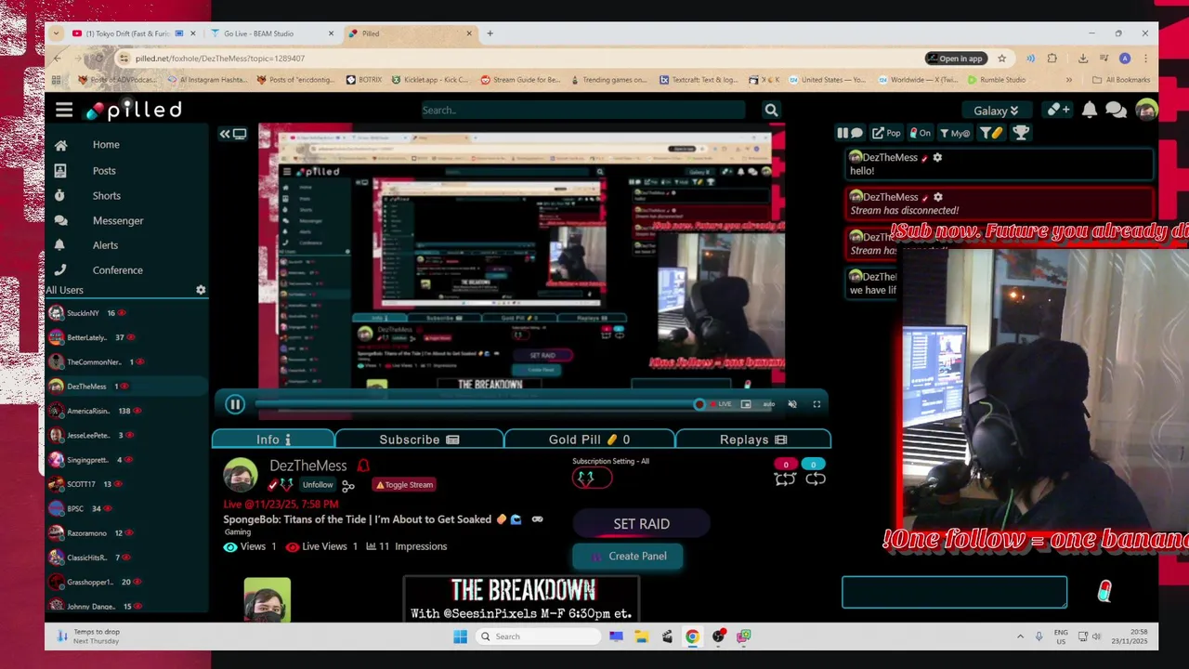Show hidden system tray icons
Image resolution: width=1189 pixels, height=669 pixels.
1020,636
